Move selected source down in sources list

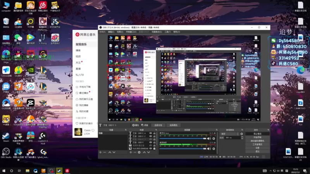[x=148, y=152]
